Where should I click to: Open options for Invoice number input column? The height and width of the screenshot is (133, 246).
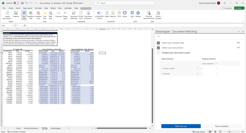pyautogui.click(x=197, y=68)
